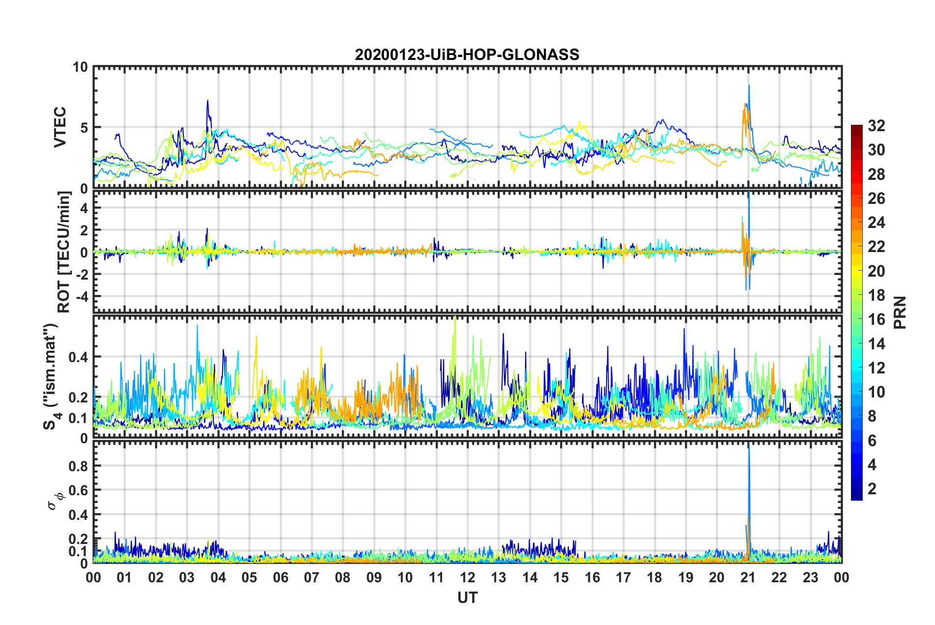Click the VTEC y-axis label

point(60,127)
